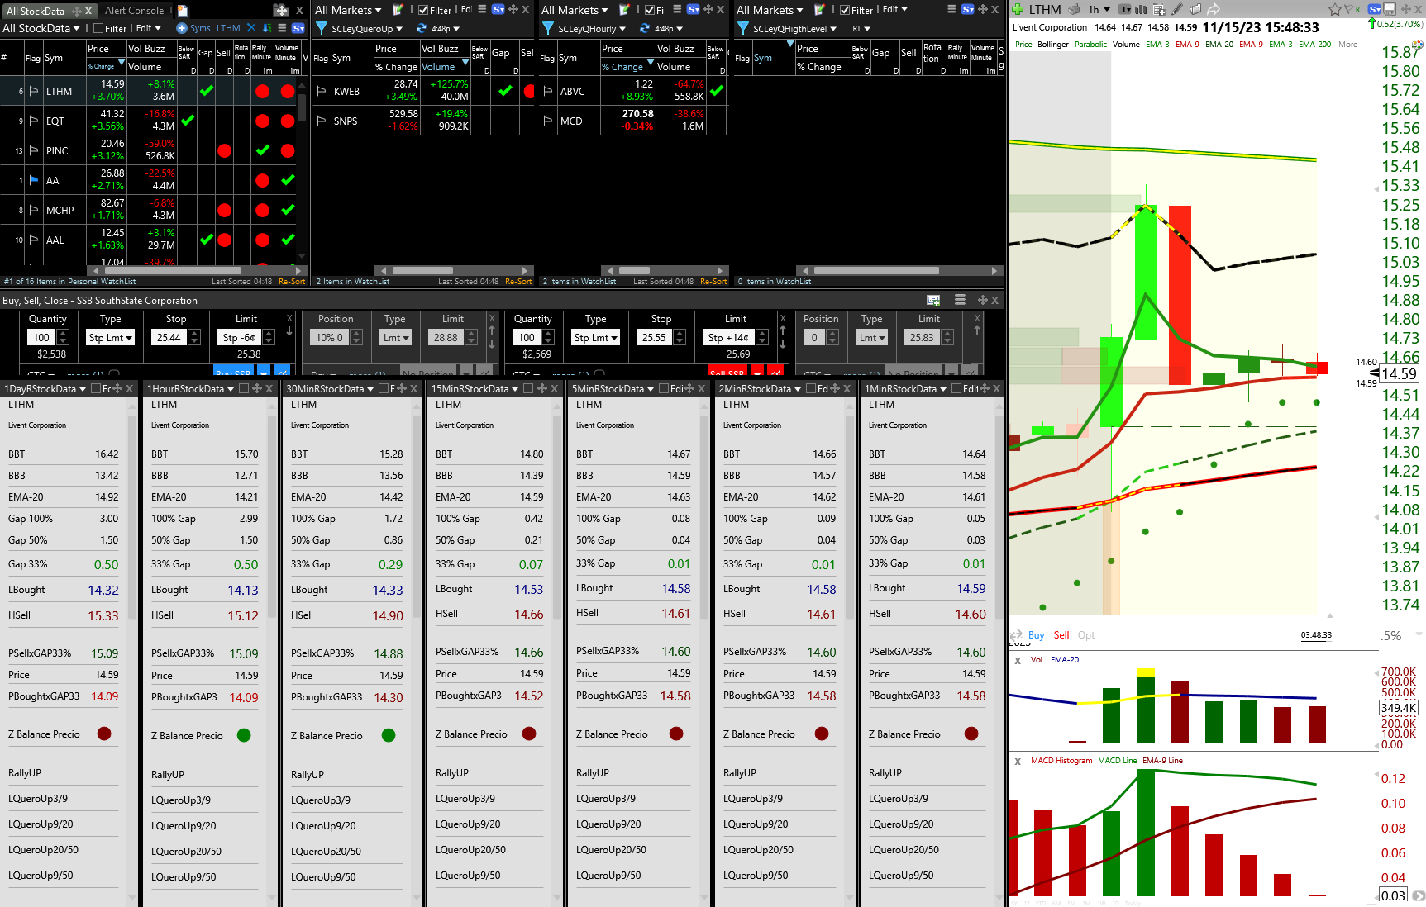Select the pencil drawing tool in chart toolbar
Image resolution: width=1426 pixels, height=907 pixels.
coord(1176,10)
